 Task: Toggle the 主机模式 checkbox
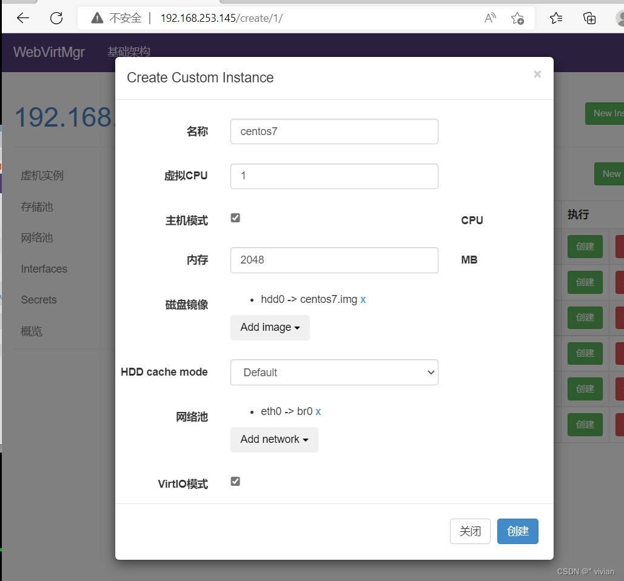pos(235,217)
